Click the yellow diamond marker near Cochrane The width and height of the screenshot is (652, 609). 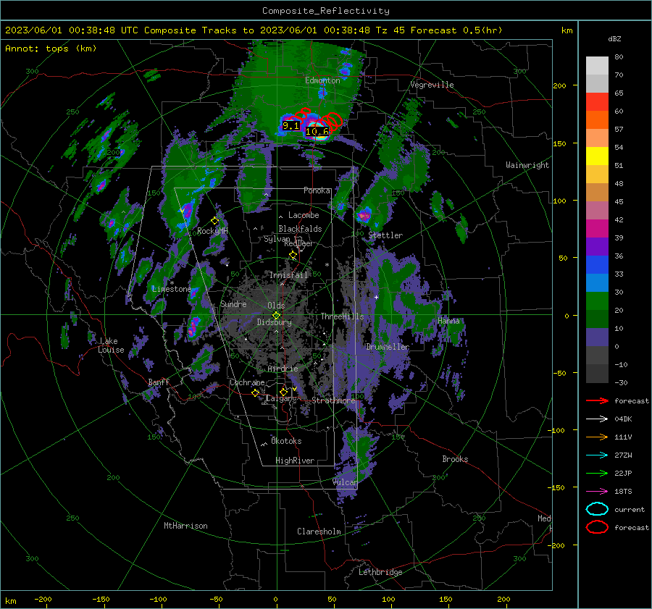255,392
